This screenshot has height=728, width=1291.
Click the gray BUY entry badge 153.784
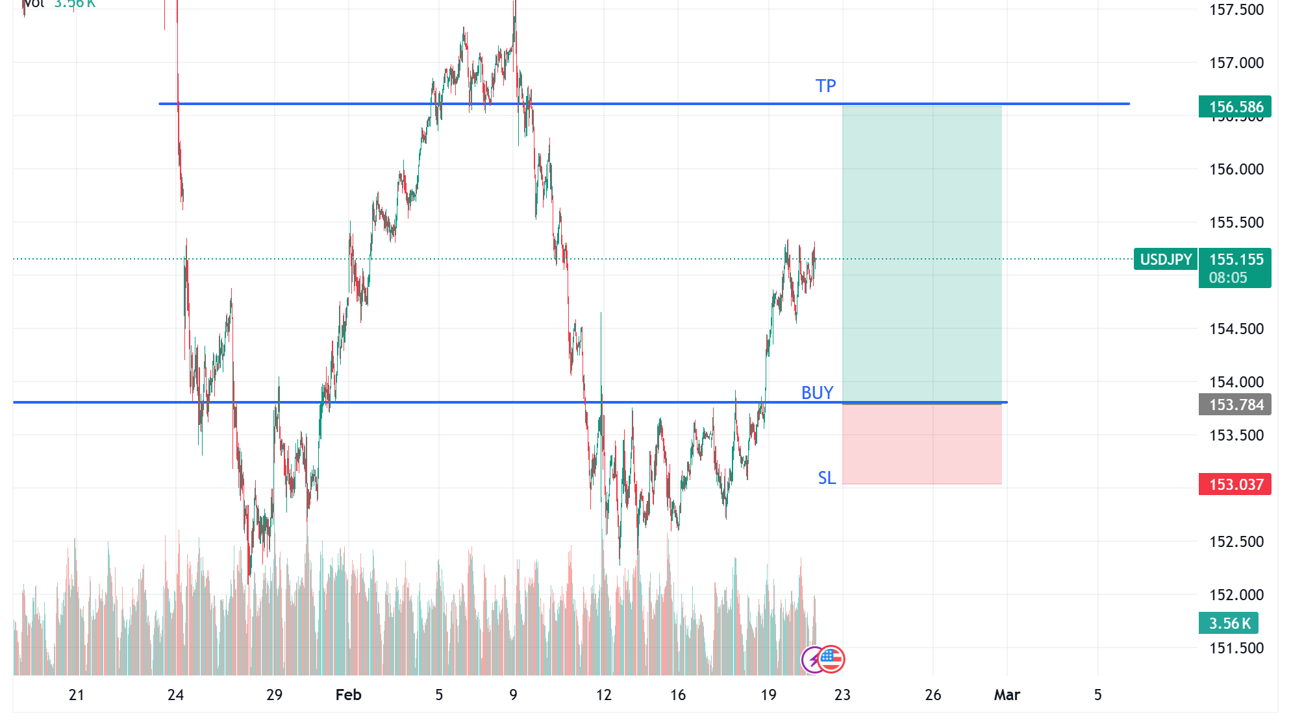[1235, 404]
